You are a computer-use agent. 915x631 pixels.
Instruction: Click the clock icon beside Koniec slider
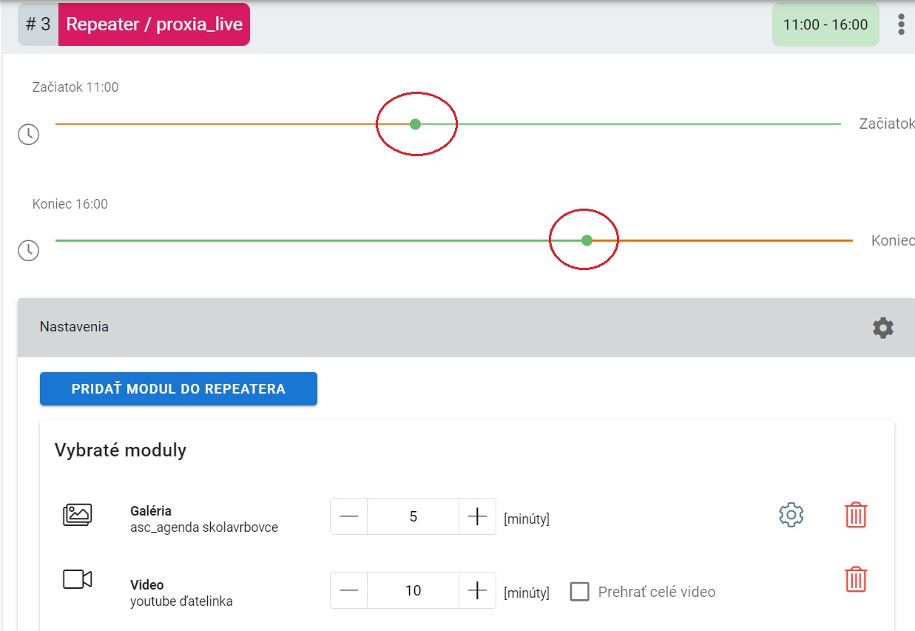click(28, 251)
